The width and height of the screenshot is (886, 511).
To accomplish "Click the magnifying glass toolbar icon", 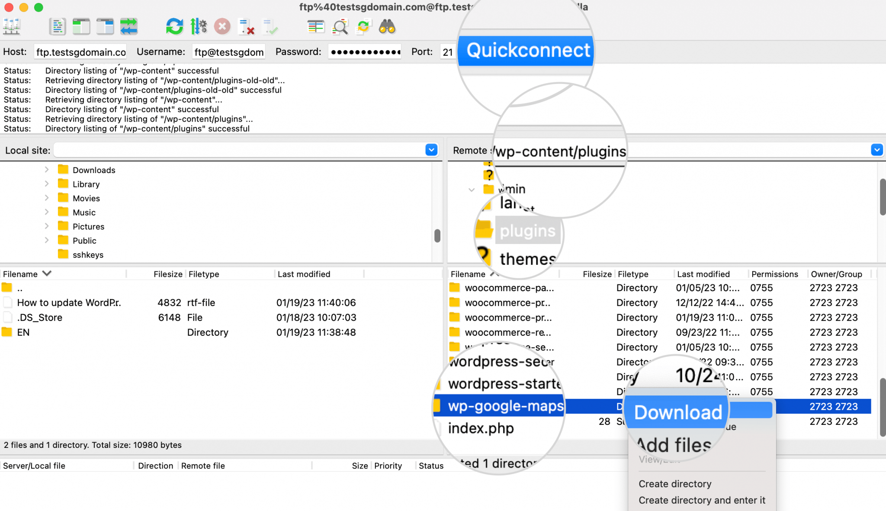I will [x=340, y=27].
